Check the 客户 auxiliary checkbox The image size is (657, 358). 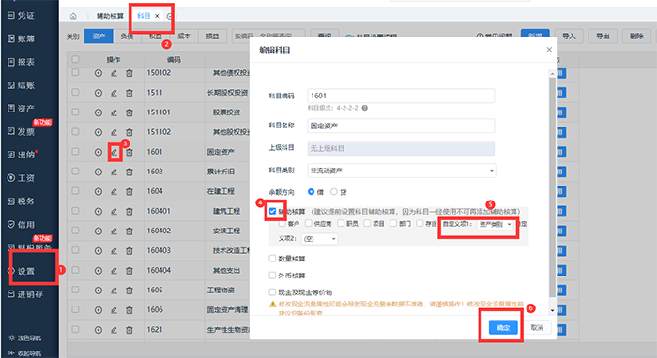[283, 224]
